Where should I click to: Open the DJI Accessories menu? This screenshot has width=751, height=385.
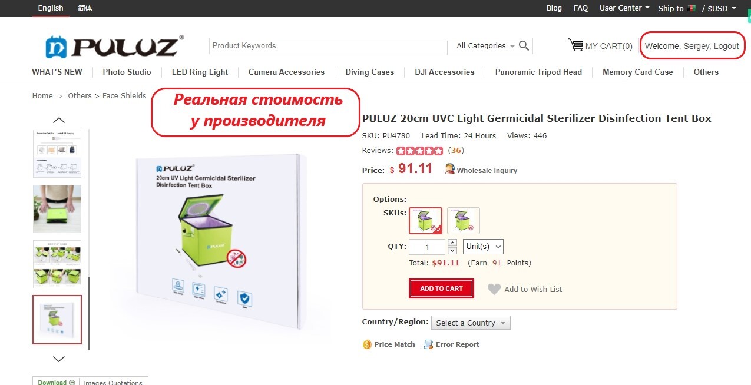click(x=445, y=72)
